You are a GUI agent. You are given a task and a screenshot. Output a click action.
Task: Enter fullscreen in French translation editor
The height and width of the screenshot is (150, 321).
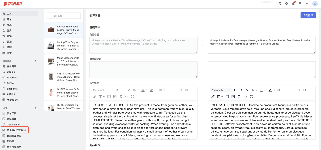(x=251, y=97)
